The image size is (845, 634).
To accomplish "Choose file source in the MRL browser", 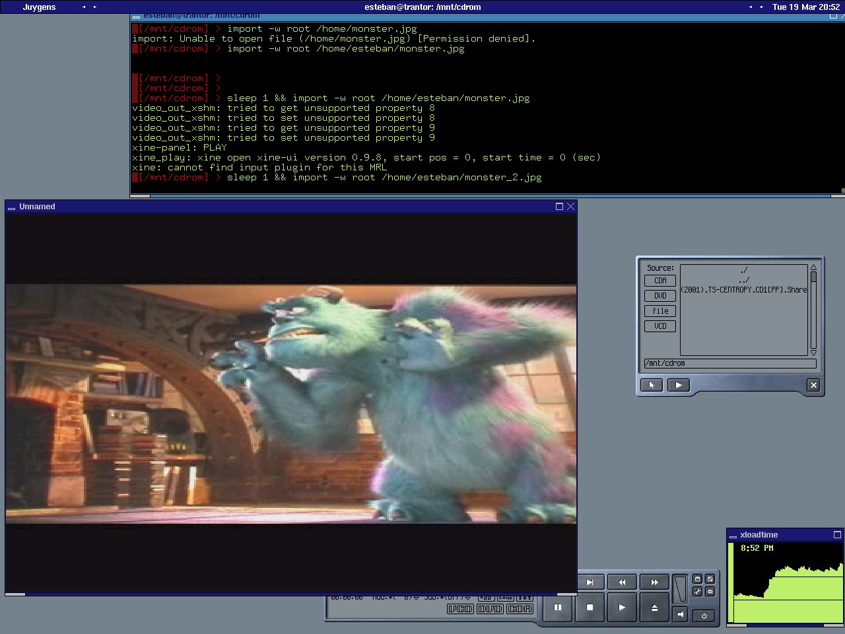I will tap(660, 311).
